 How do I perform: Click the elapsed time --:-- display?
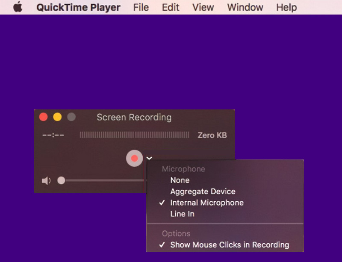(53, 135)
